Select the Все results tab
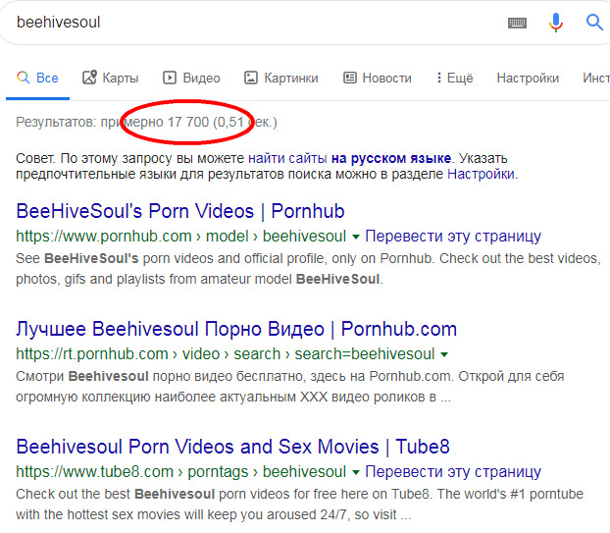Viewport: 610px width, 533px height. tap(37, 78)
